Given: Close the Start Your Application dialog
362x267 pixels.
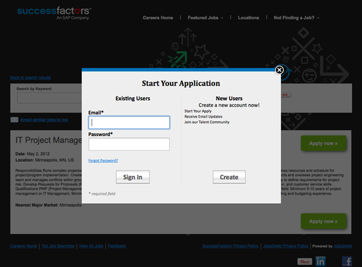Looking at the screenshot, I should [279, 70].
